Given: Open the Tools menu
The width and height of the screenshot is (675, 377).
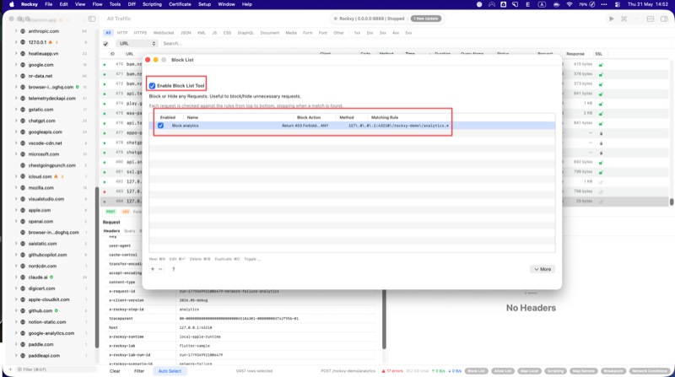Looking at the screenshot, I should pos(115,4).
